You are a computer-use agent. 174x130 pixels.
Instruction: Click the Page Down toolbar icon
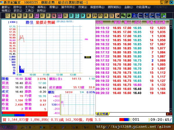pyautogui.click(x=152, y=16)
